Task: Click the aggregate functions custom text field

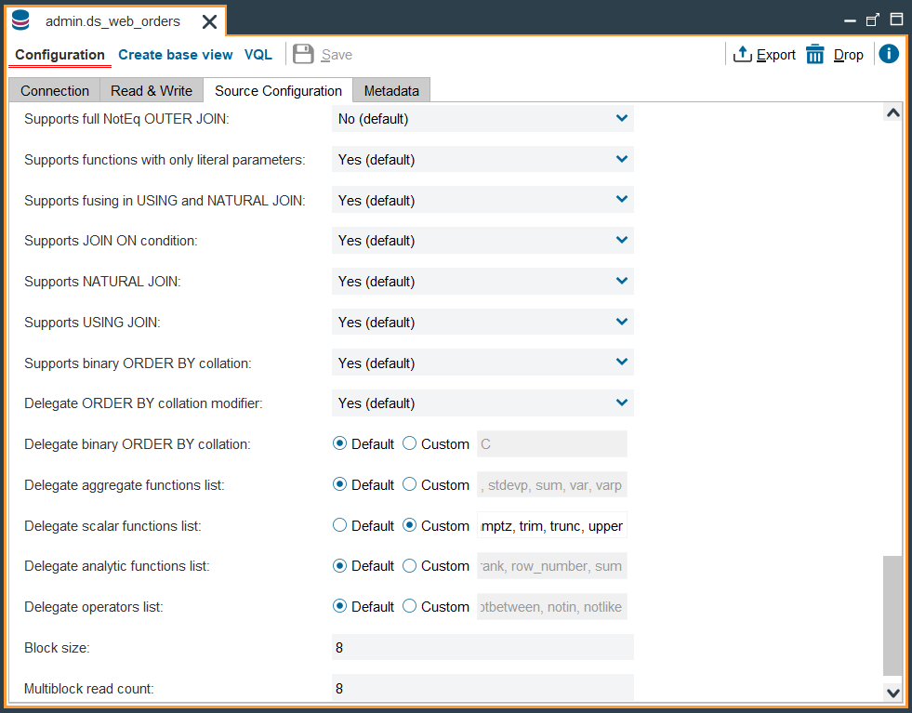Action: tap(552, 484)
